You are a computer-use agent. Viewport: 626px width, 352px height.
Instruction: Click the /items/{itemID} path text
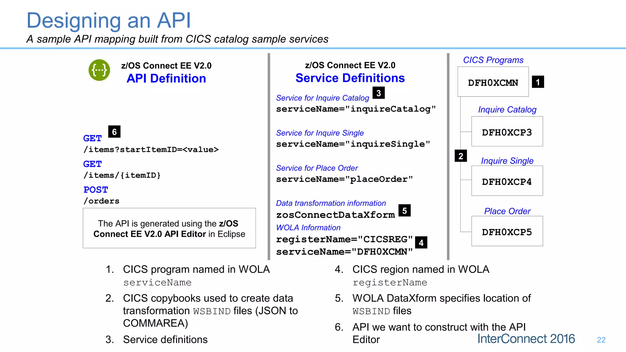pos(122,175)
